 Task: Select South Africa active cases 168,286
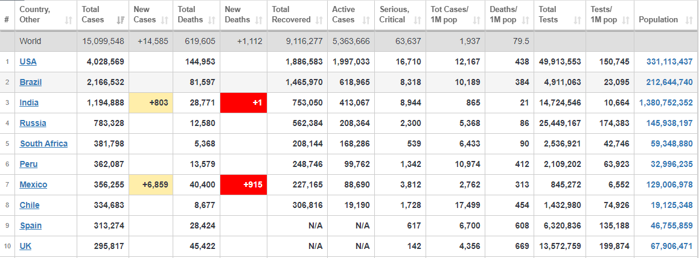[x=356, y=143]
